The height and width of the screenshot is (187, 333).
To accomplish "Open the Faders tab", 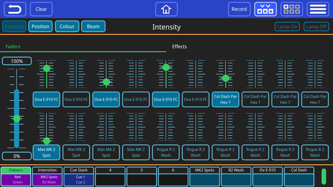I will (x=13, y=47).
